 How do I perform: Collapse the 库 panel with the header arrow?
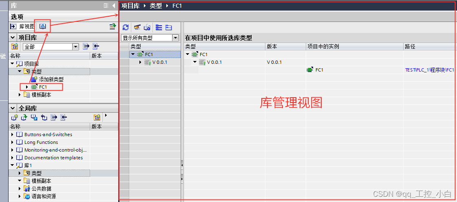pyautogui.click(x=114, y=6)
